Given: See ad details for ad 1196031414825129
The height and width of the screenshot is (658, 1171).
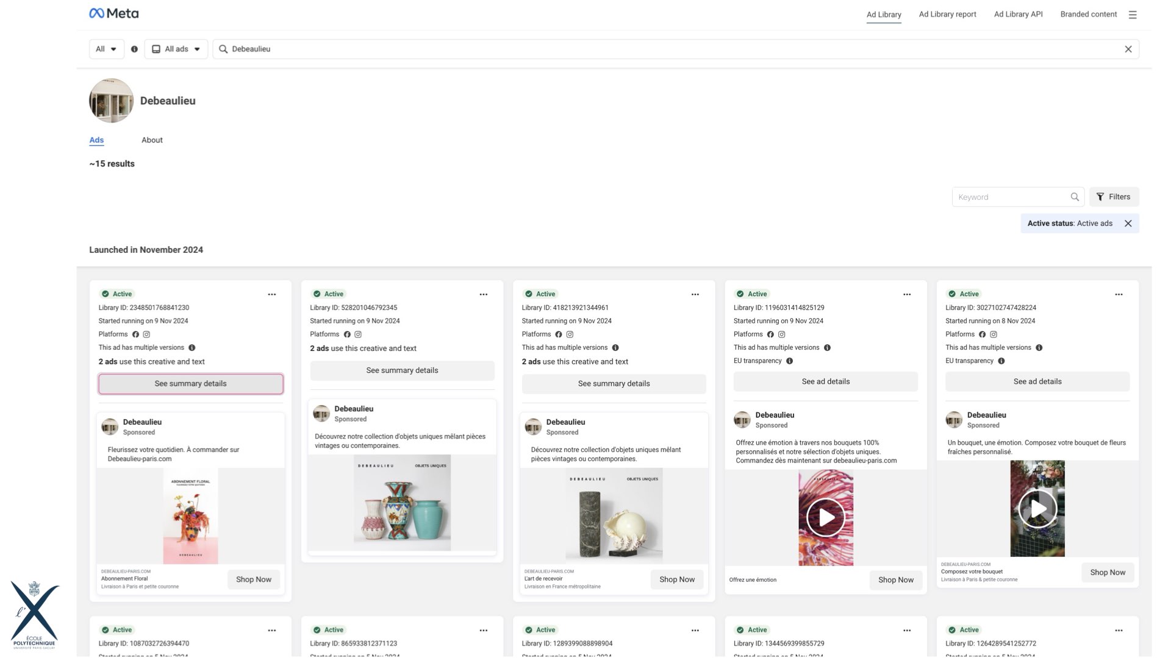Looking at the screenshot, I should [x=825, y=381].
